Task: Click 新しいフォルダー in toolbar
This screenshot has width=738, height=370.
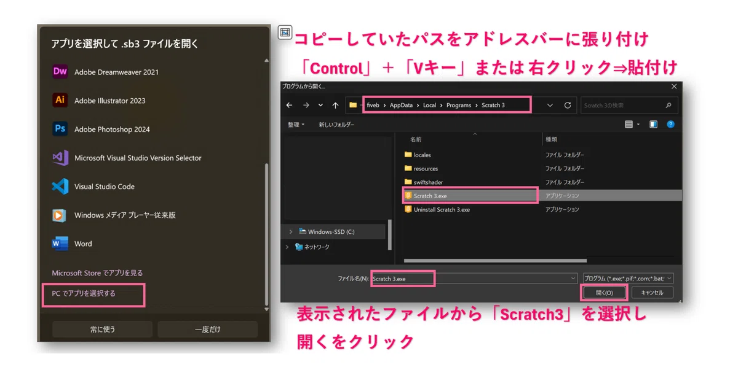Action: (336, 125)
